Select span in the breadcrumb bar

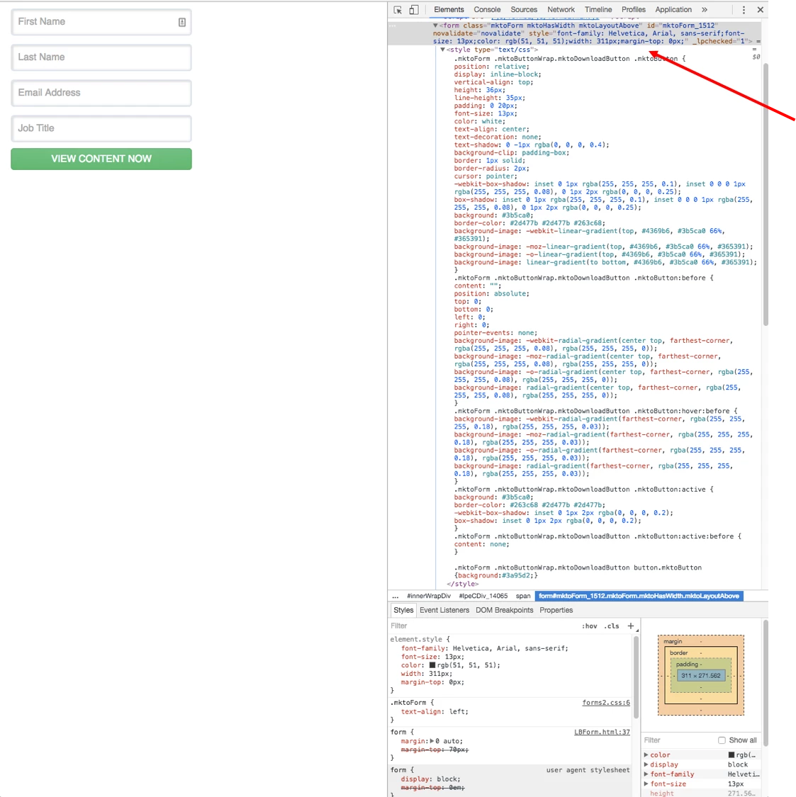[523, 596]
